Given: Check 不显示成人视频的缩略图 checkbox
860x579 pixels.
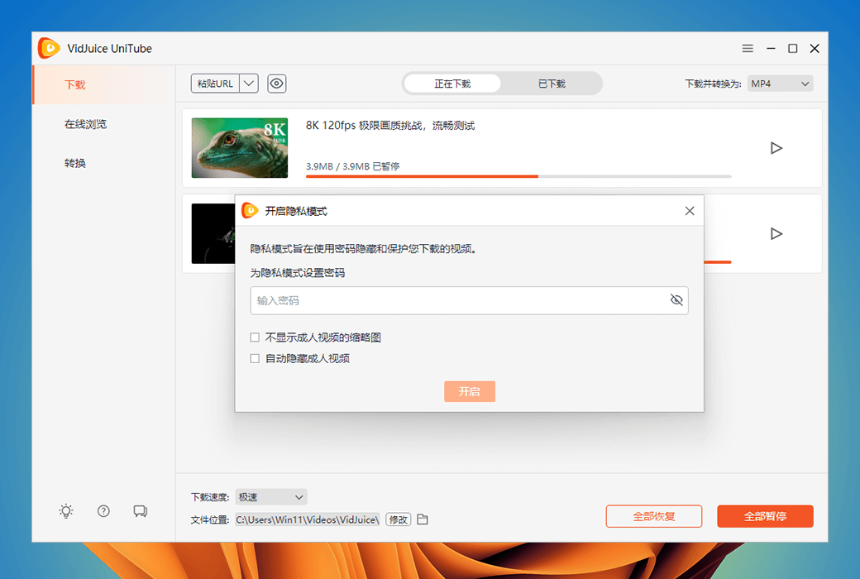Looking at the screenshot, I should [255, 337].
